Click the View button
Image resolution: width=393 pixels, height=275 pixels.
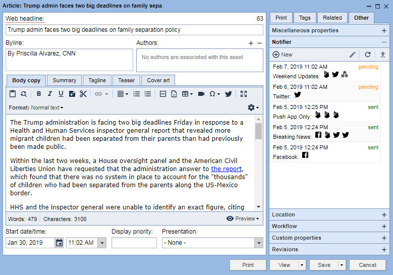[x=284, y=265]
